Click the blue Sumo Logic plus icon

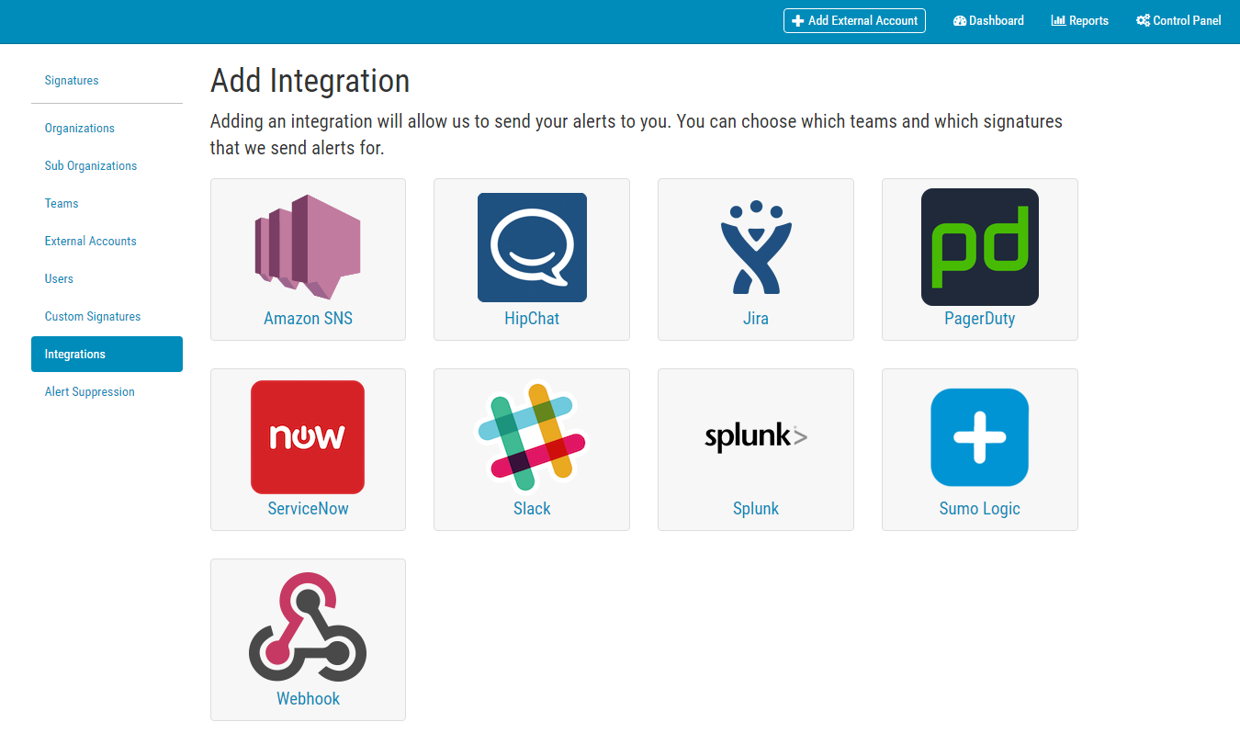click(x=980, y=437)
